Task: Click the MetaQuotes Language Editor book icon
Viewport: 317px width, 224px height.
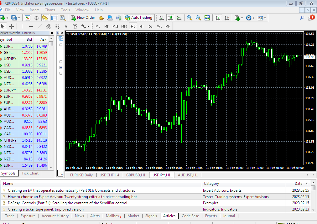Action: tap(101, 18)
